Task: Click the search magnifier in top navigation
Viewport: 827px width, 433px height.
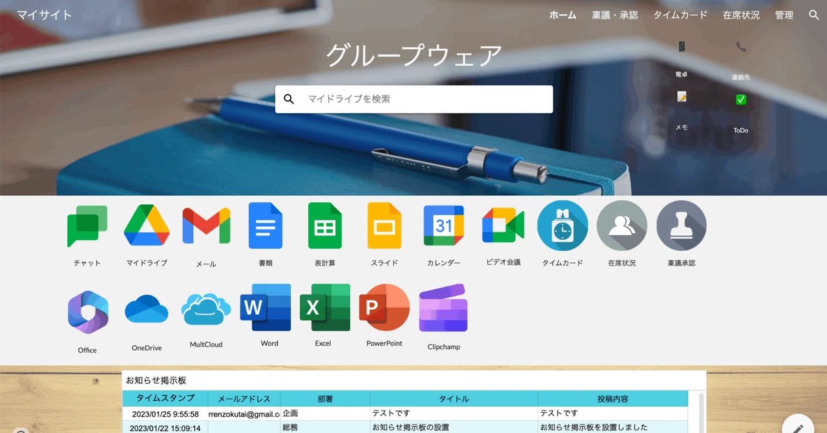Action: coord(814,15)
